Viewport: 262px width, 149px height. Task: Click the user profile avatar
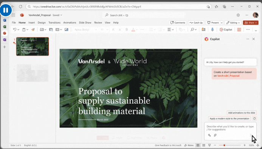tap(255, 15)
